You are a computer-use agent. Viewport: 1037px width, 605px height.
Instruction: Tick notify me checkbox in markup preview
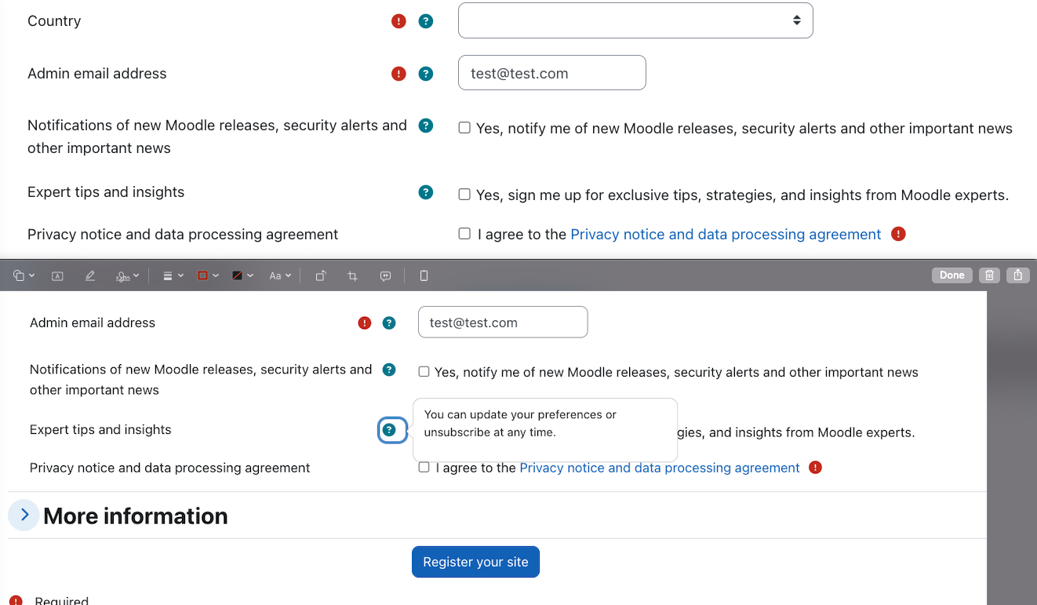(424, 372)
